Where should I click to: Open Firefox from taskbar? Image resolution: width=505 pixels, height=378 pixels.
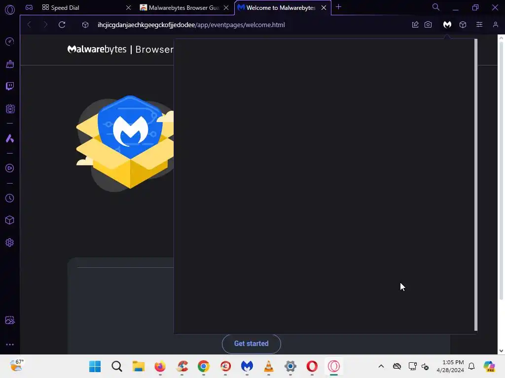coord(160,366)
